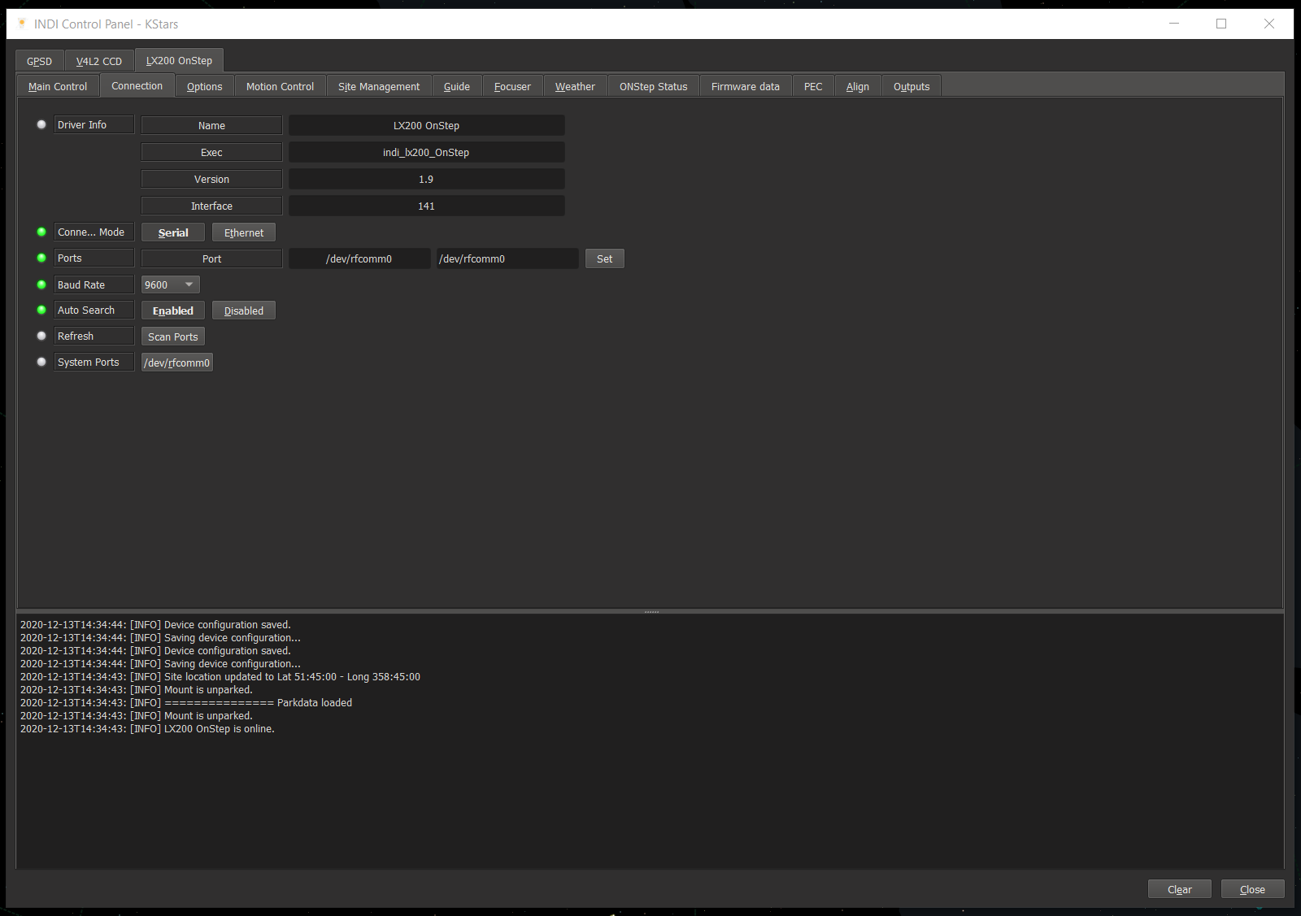Open the Outputs tab
This screenshot has width=1301, height=916.
[x=912, y=87]
